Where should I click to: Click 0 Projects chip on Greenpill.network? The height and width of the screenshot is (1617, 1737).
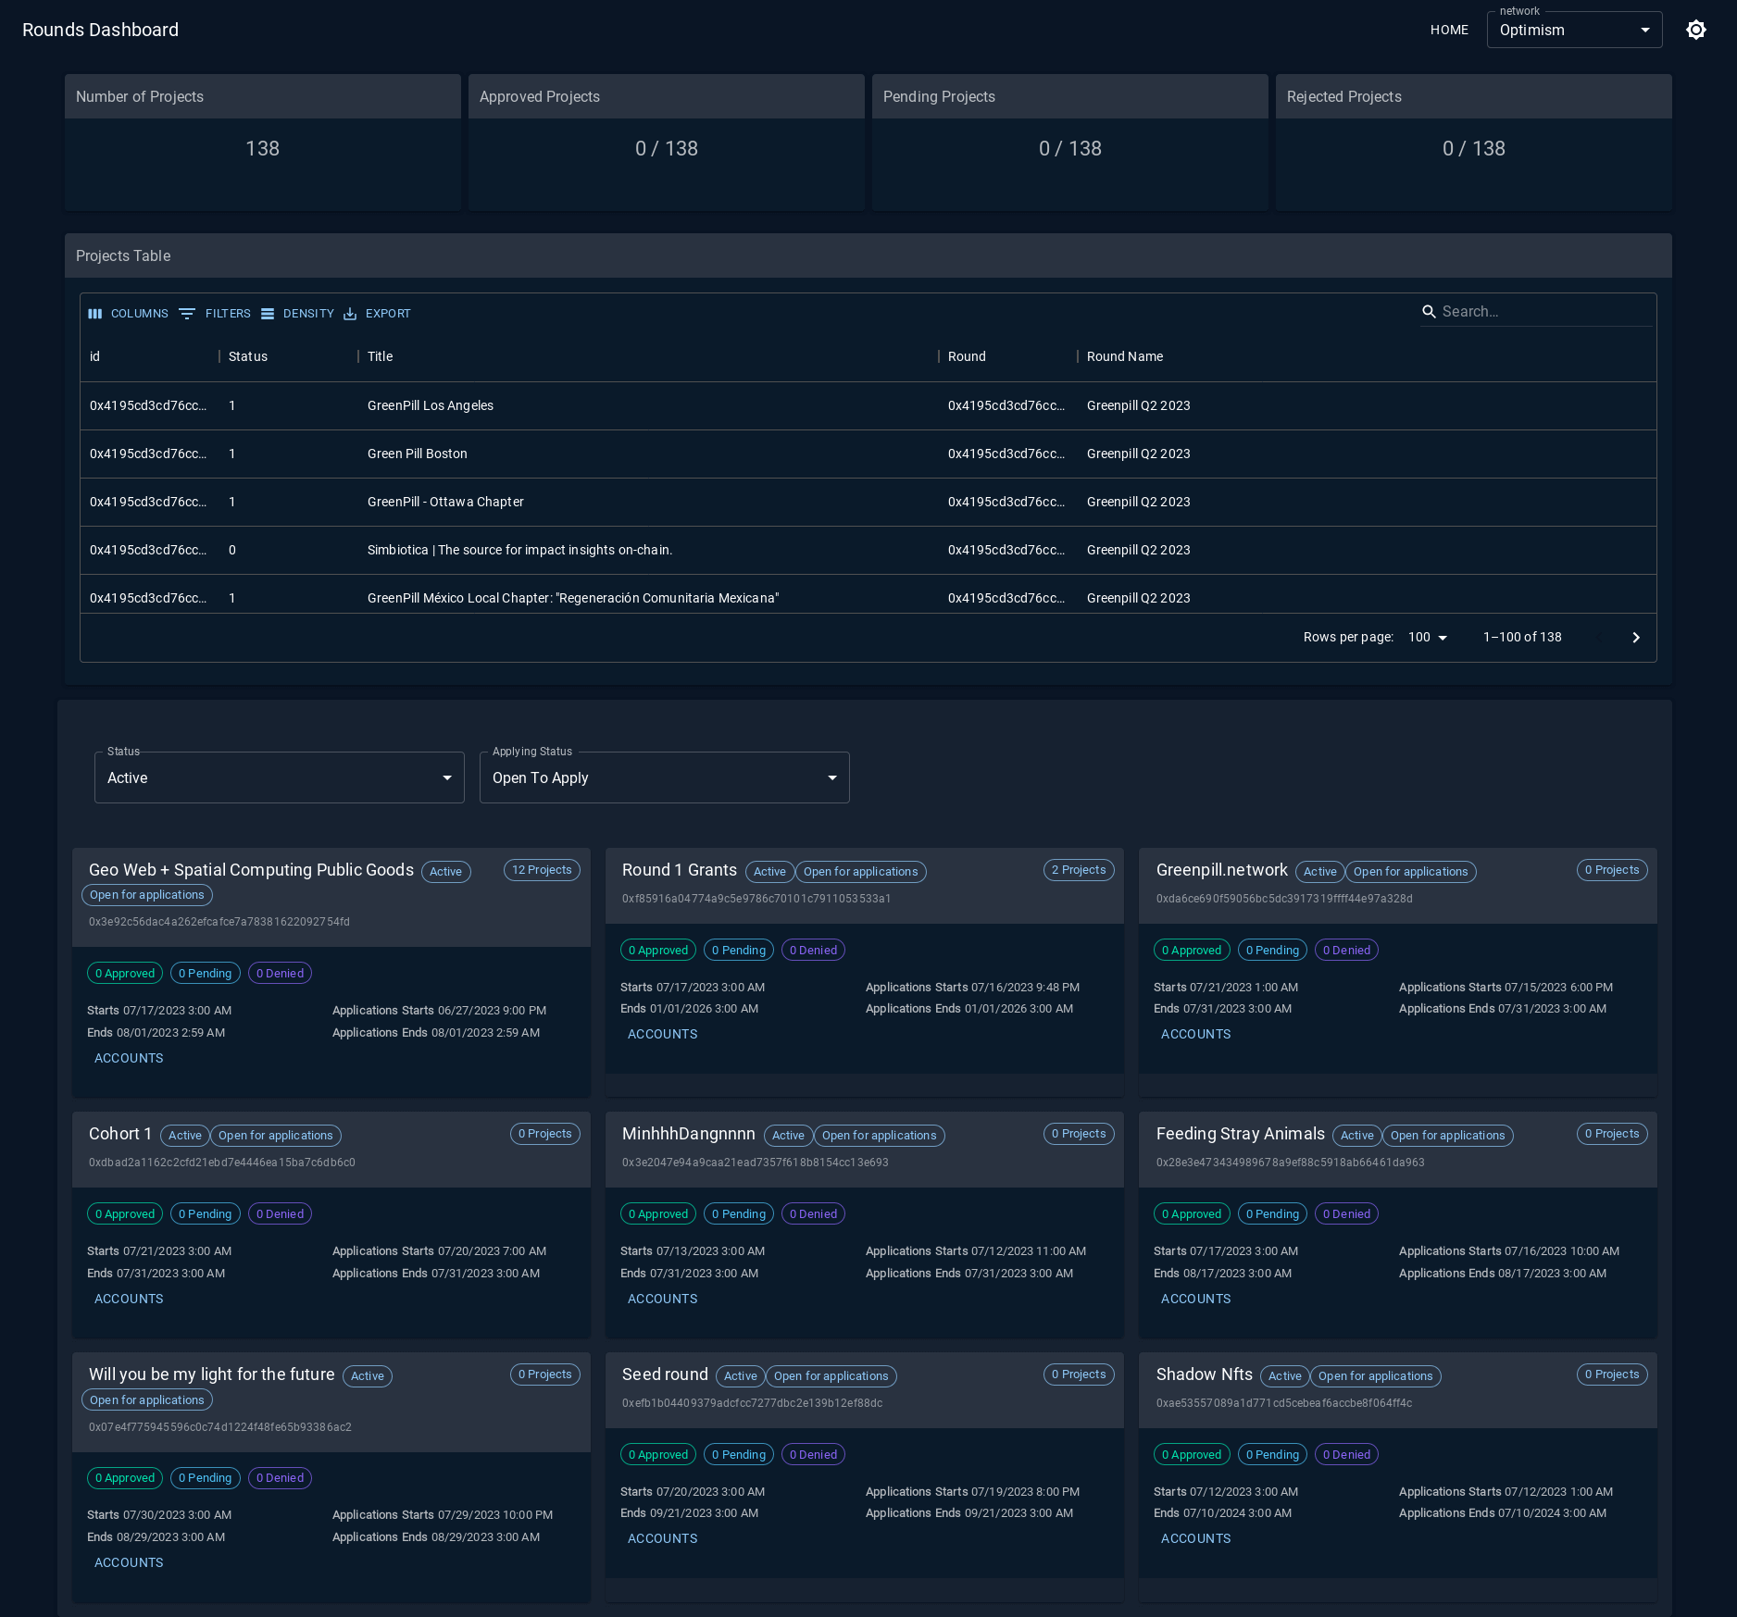point(1612,870)
